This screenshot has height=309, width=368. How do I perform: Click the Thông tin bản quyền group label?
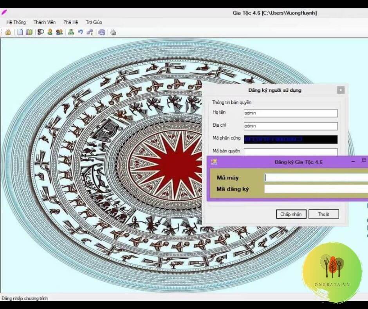tap(232, 102)
